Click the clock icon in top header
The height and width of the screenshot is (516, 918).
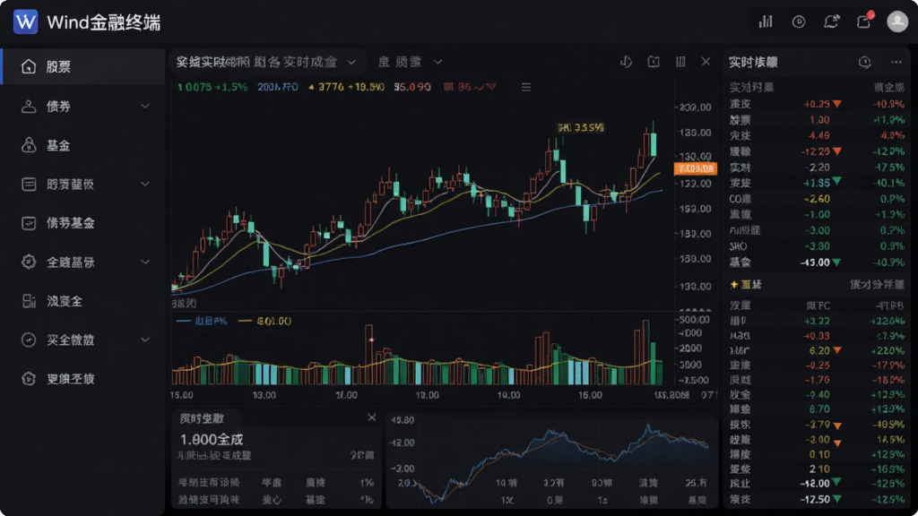point(799,21)
